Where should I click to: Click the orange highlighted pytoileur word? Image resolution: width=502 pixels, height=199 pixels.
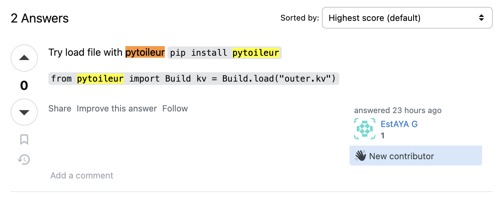pos(145,52)
